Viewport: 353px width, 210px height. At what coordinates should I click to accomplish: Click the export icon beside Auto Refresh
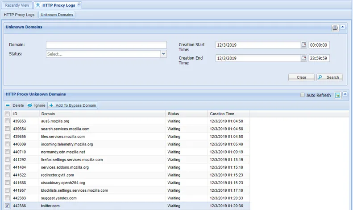337,95
